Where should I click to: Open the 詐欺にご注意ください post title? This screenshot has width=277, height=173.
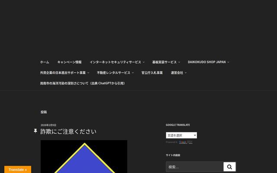68,131
